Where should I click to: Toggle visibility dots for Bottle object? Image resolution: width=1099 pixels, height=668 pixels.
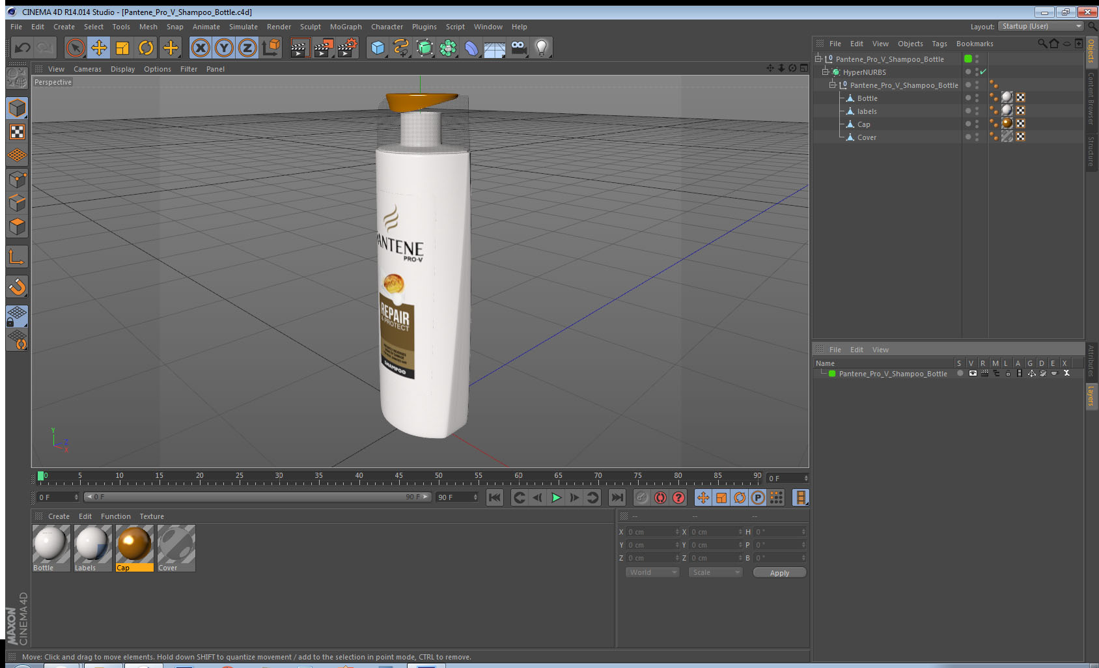tap(977, 98)
